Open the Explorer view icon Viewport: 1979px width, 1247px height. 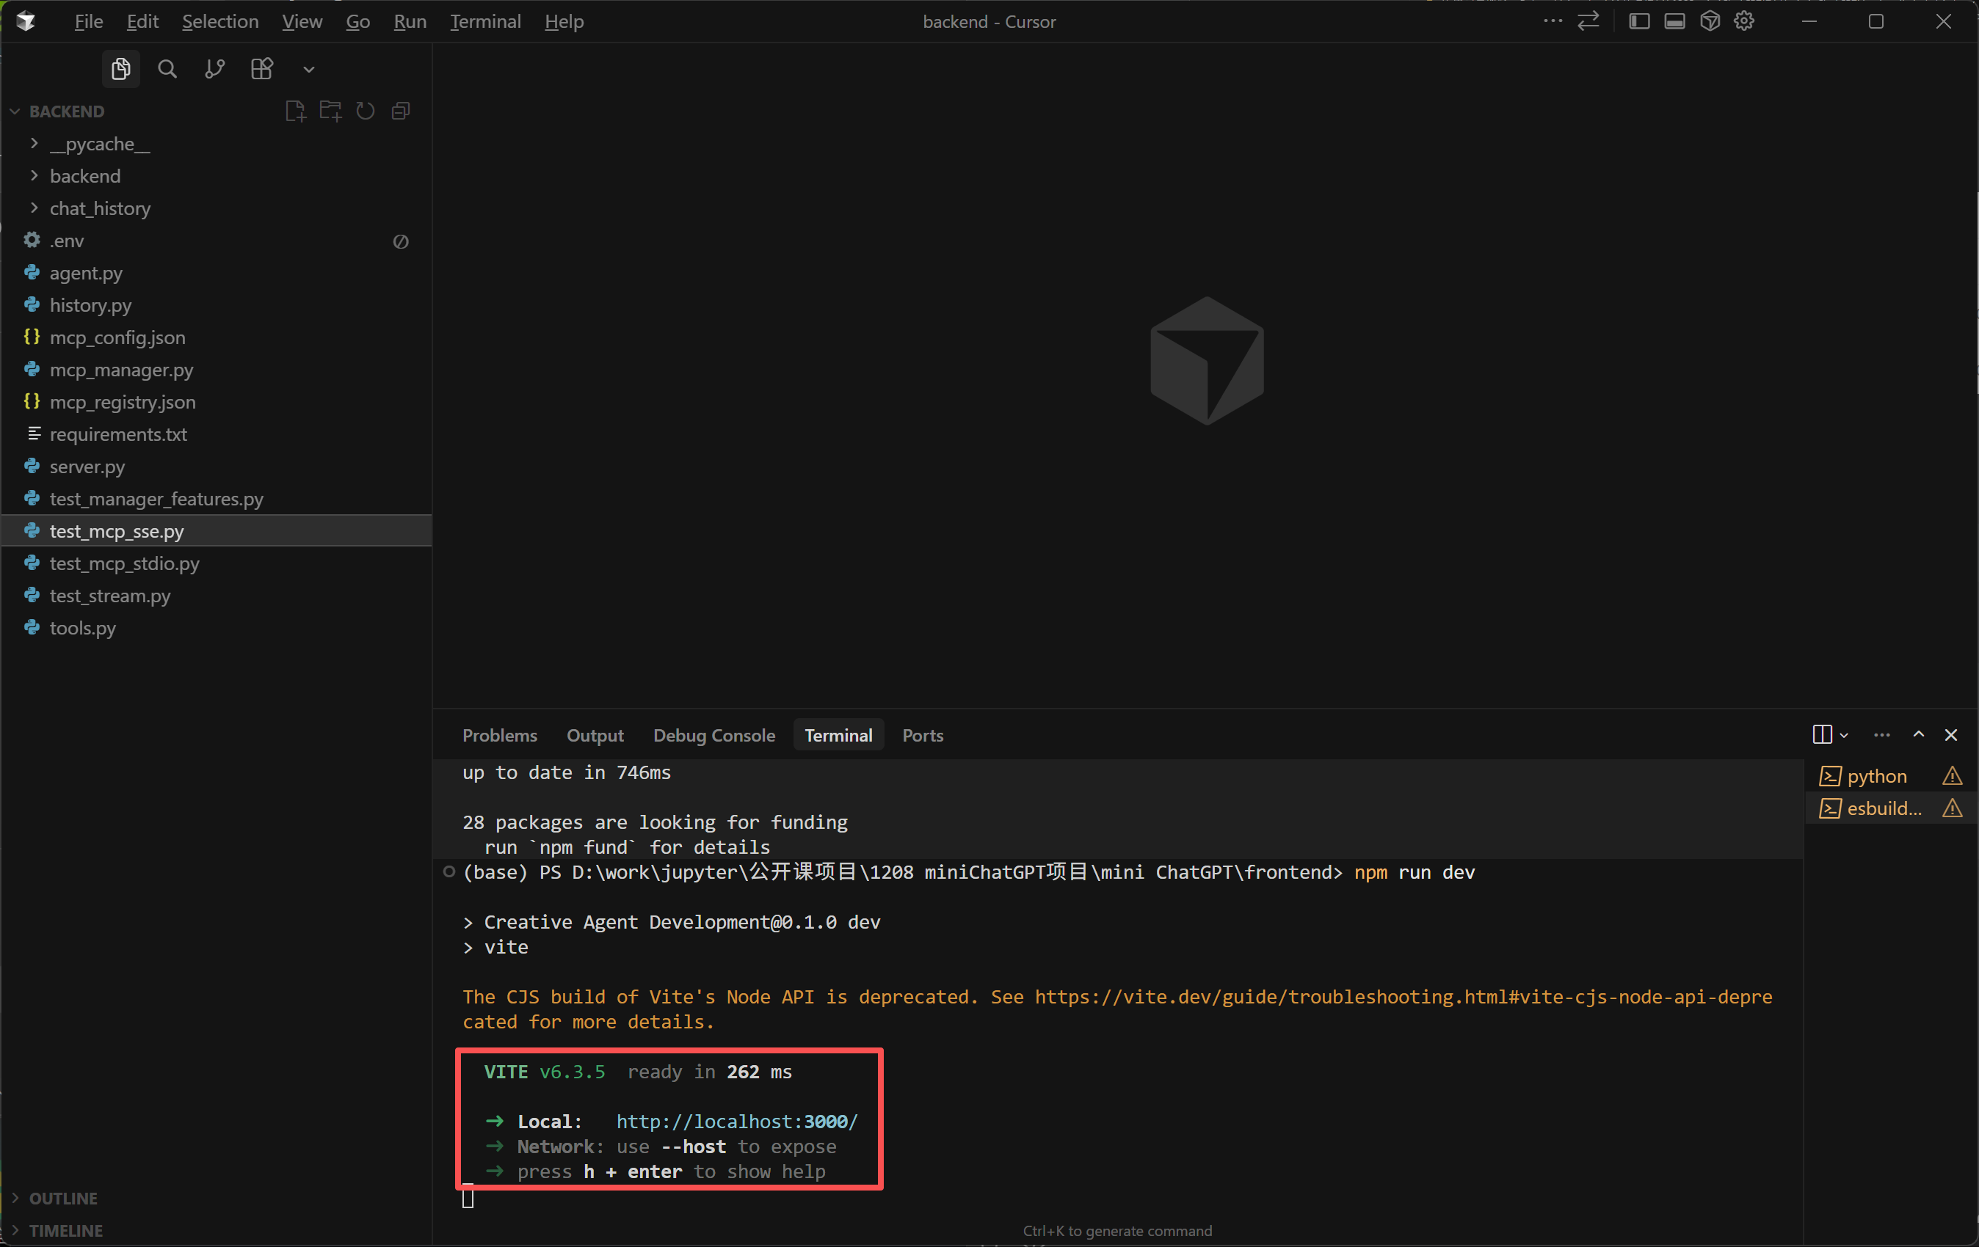[x=121, y=69]
